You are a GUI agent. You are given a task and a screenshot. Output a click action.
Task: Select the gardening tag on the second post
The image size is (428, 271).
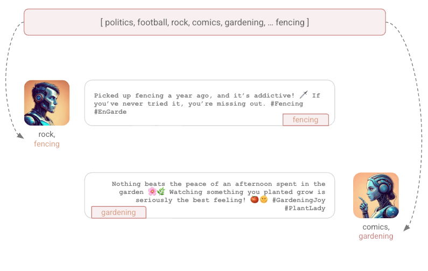[x=118, y=212]
